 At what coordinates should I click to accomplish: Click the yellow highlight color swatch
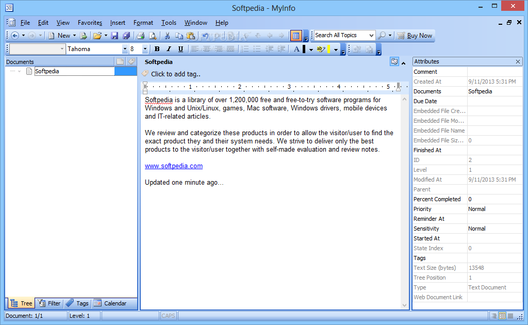coord(328,49)
